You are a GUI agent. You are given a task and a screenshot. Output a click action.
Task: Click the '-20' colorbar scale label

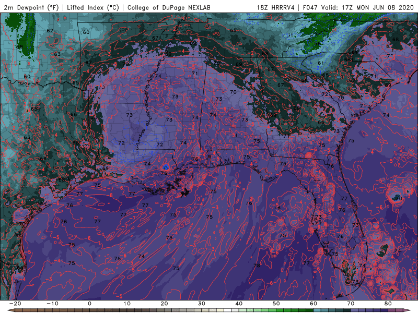15,304
